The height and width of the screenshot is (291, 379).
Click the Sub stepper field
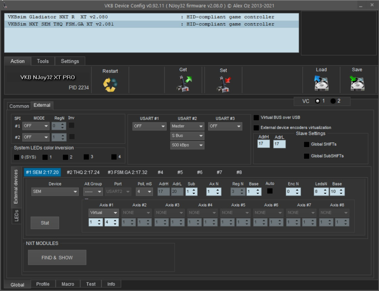[x=191, y=192]
